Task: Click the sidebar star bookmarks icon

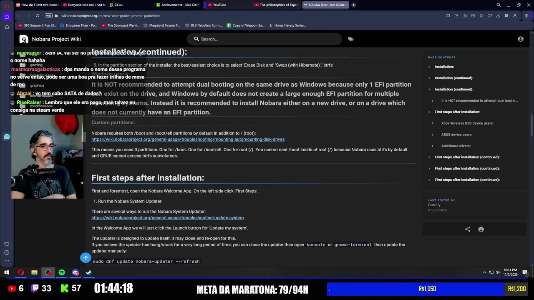Action: click(7, 27)
